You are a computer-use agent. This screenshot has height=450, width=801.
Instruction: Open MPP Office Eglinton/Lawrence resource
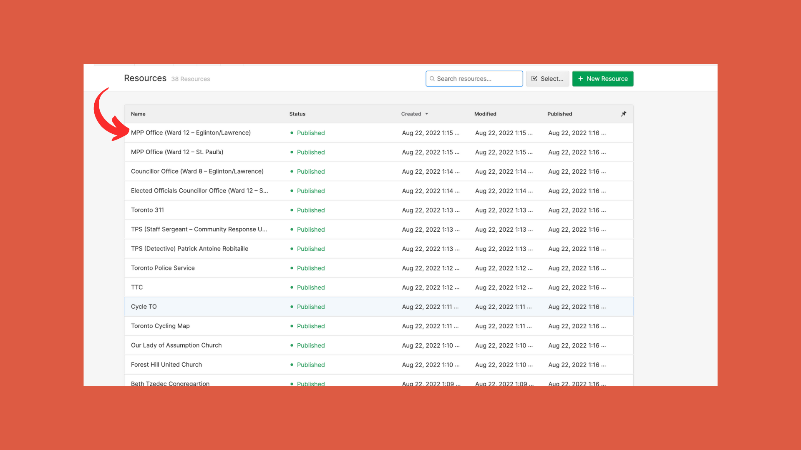191,132
